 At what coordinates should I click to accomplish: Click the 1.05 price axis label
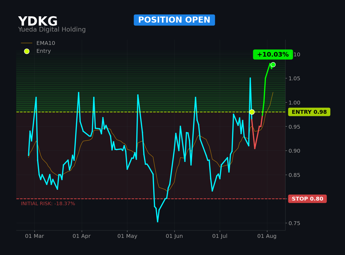click(294, 78)
